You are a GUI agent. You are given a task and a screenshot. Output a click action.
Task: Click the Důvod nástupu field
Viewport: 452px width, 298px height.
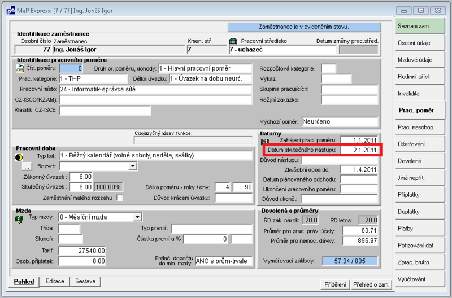(340, 160)
